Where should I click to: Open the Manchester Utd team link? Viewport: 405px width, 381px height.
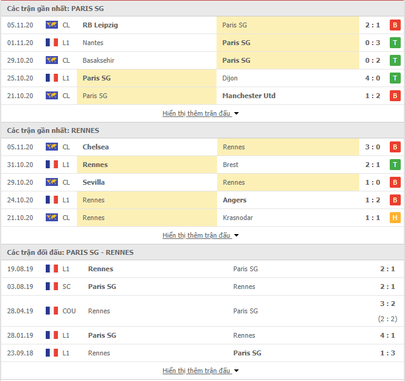click(x=249, y=96)
